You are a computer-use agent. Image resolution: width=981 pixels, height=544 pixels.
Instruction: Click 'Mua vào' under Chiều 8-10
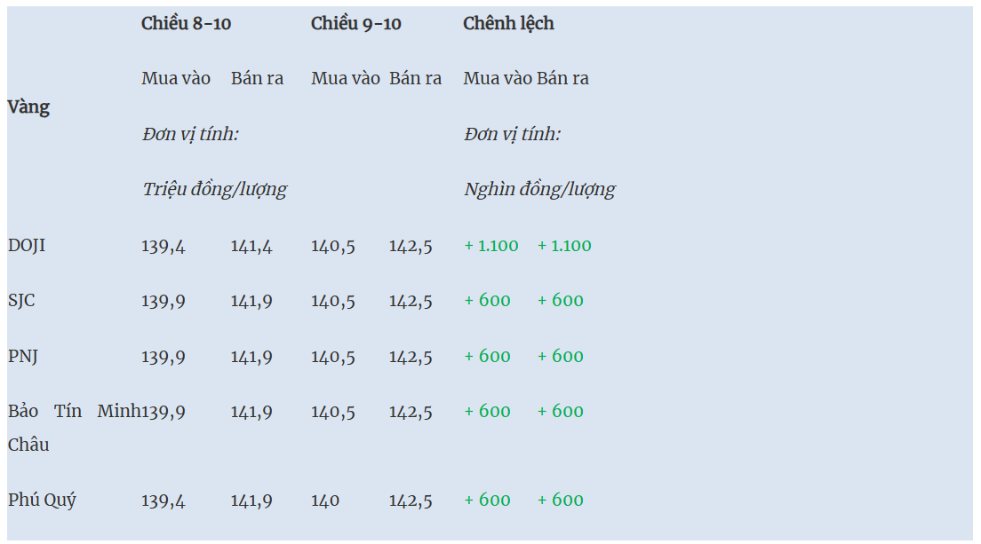176,78
